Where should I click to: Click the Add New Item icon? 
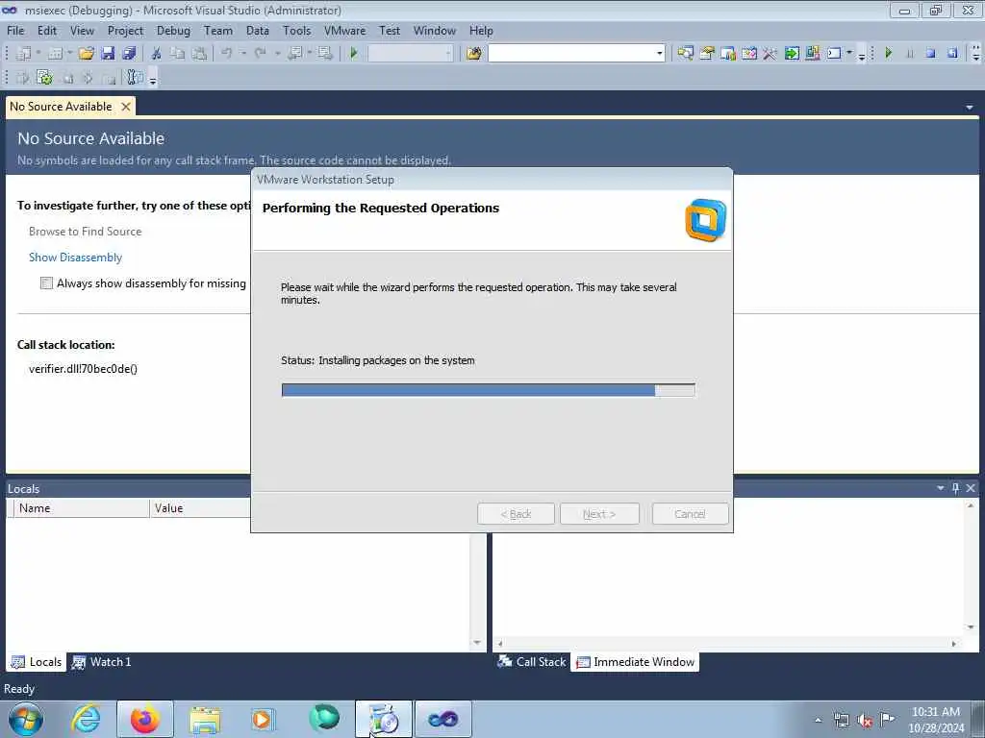55,54
